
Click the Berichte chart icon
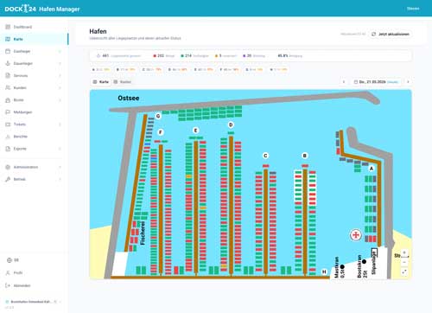[8, 137]
